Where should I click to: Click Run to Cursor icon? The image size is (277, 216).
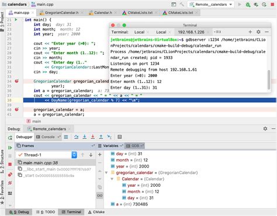click(109, 137)
